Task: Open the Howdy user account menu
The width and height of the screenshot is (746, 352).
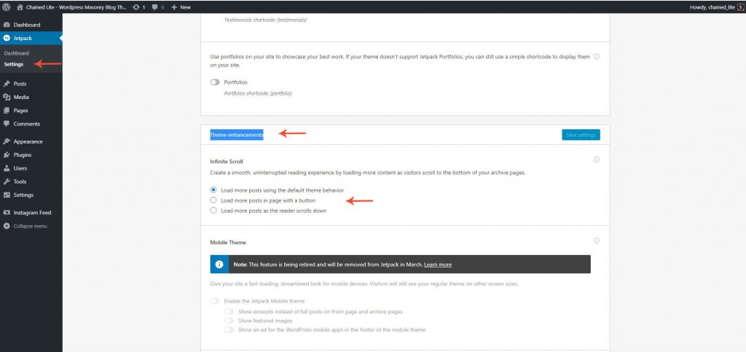Action: pos(713,7)
